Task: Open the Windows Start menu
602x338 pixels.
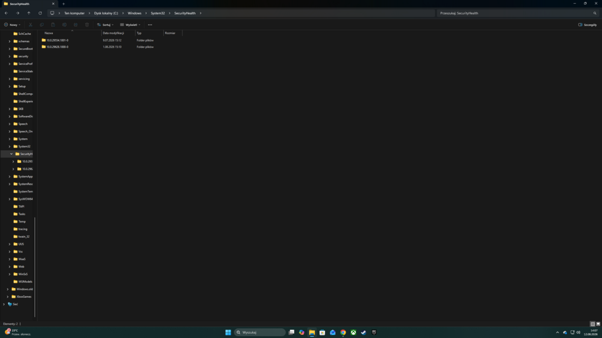Action: click(x=228, y=332)
